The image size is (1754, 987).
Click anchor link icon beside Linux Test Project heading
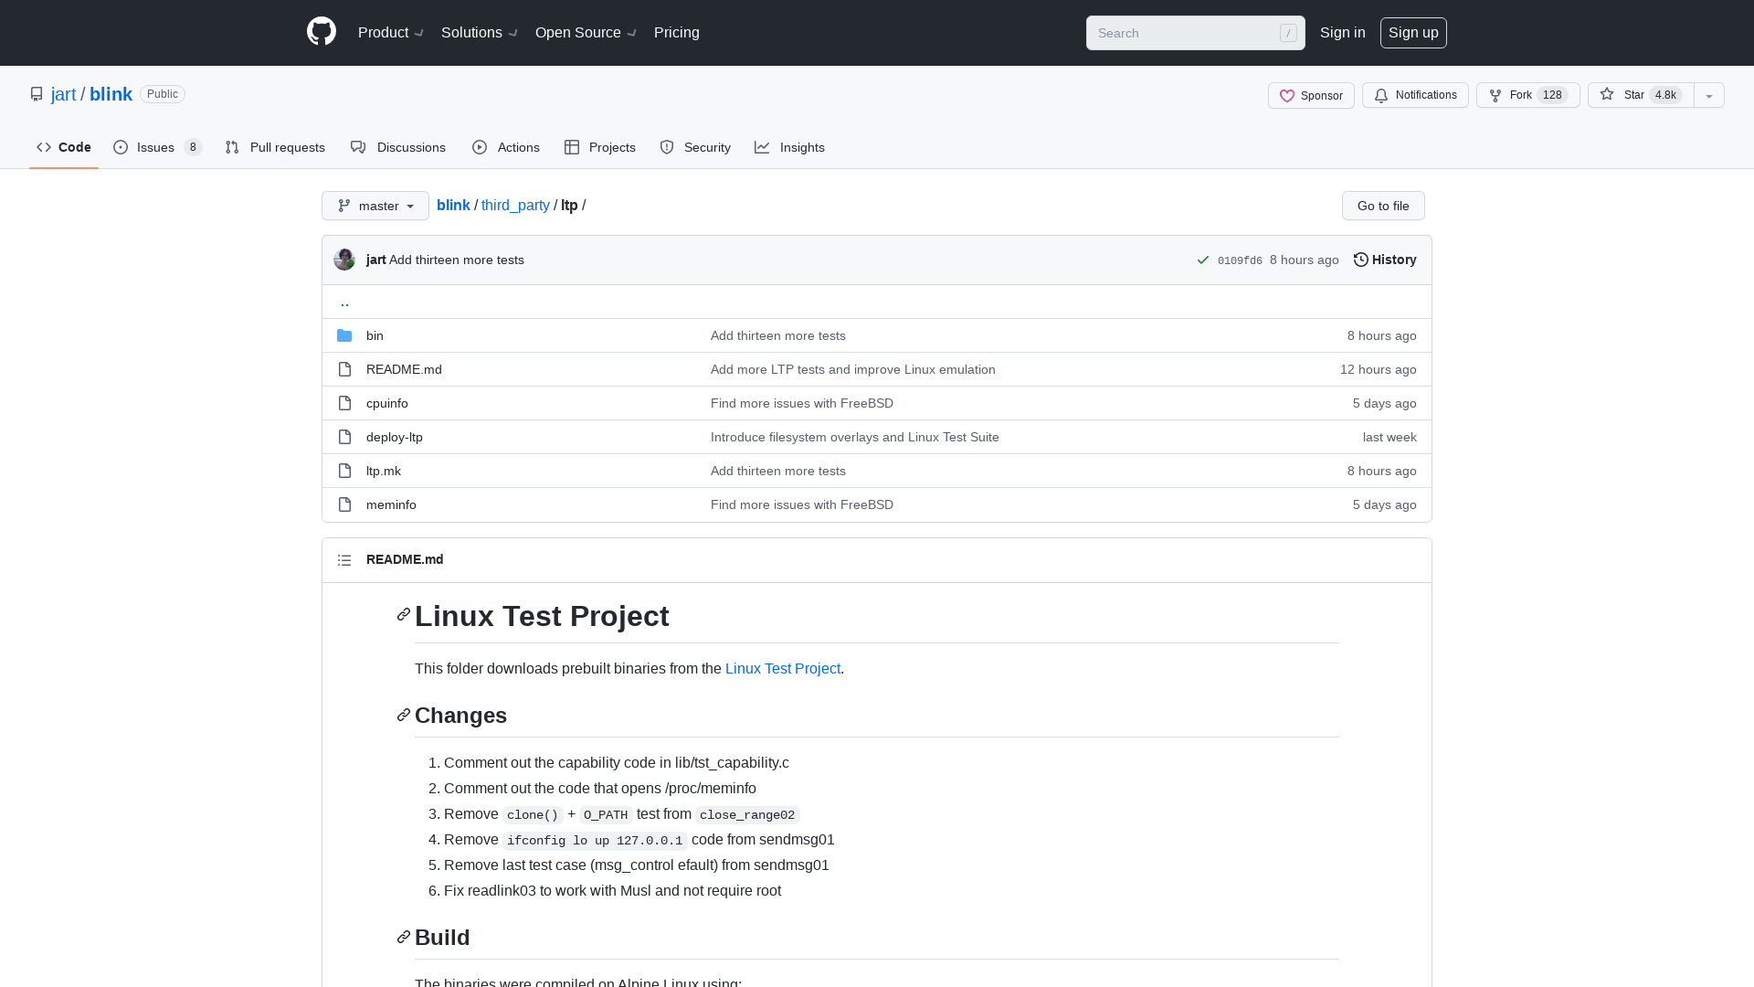click(x=404, y=615)
